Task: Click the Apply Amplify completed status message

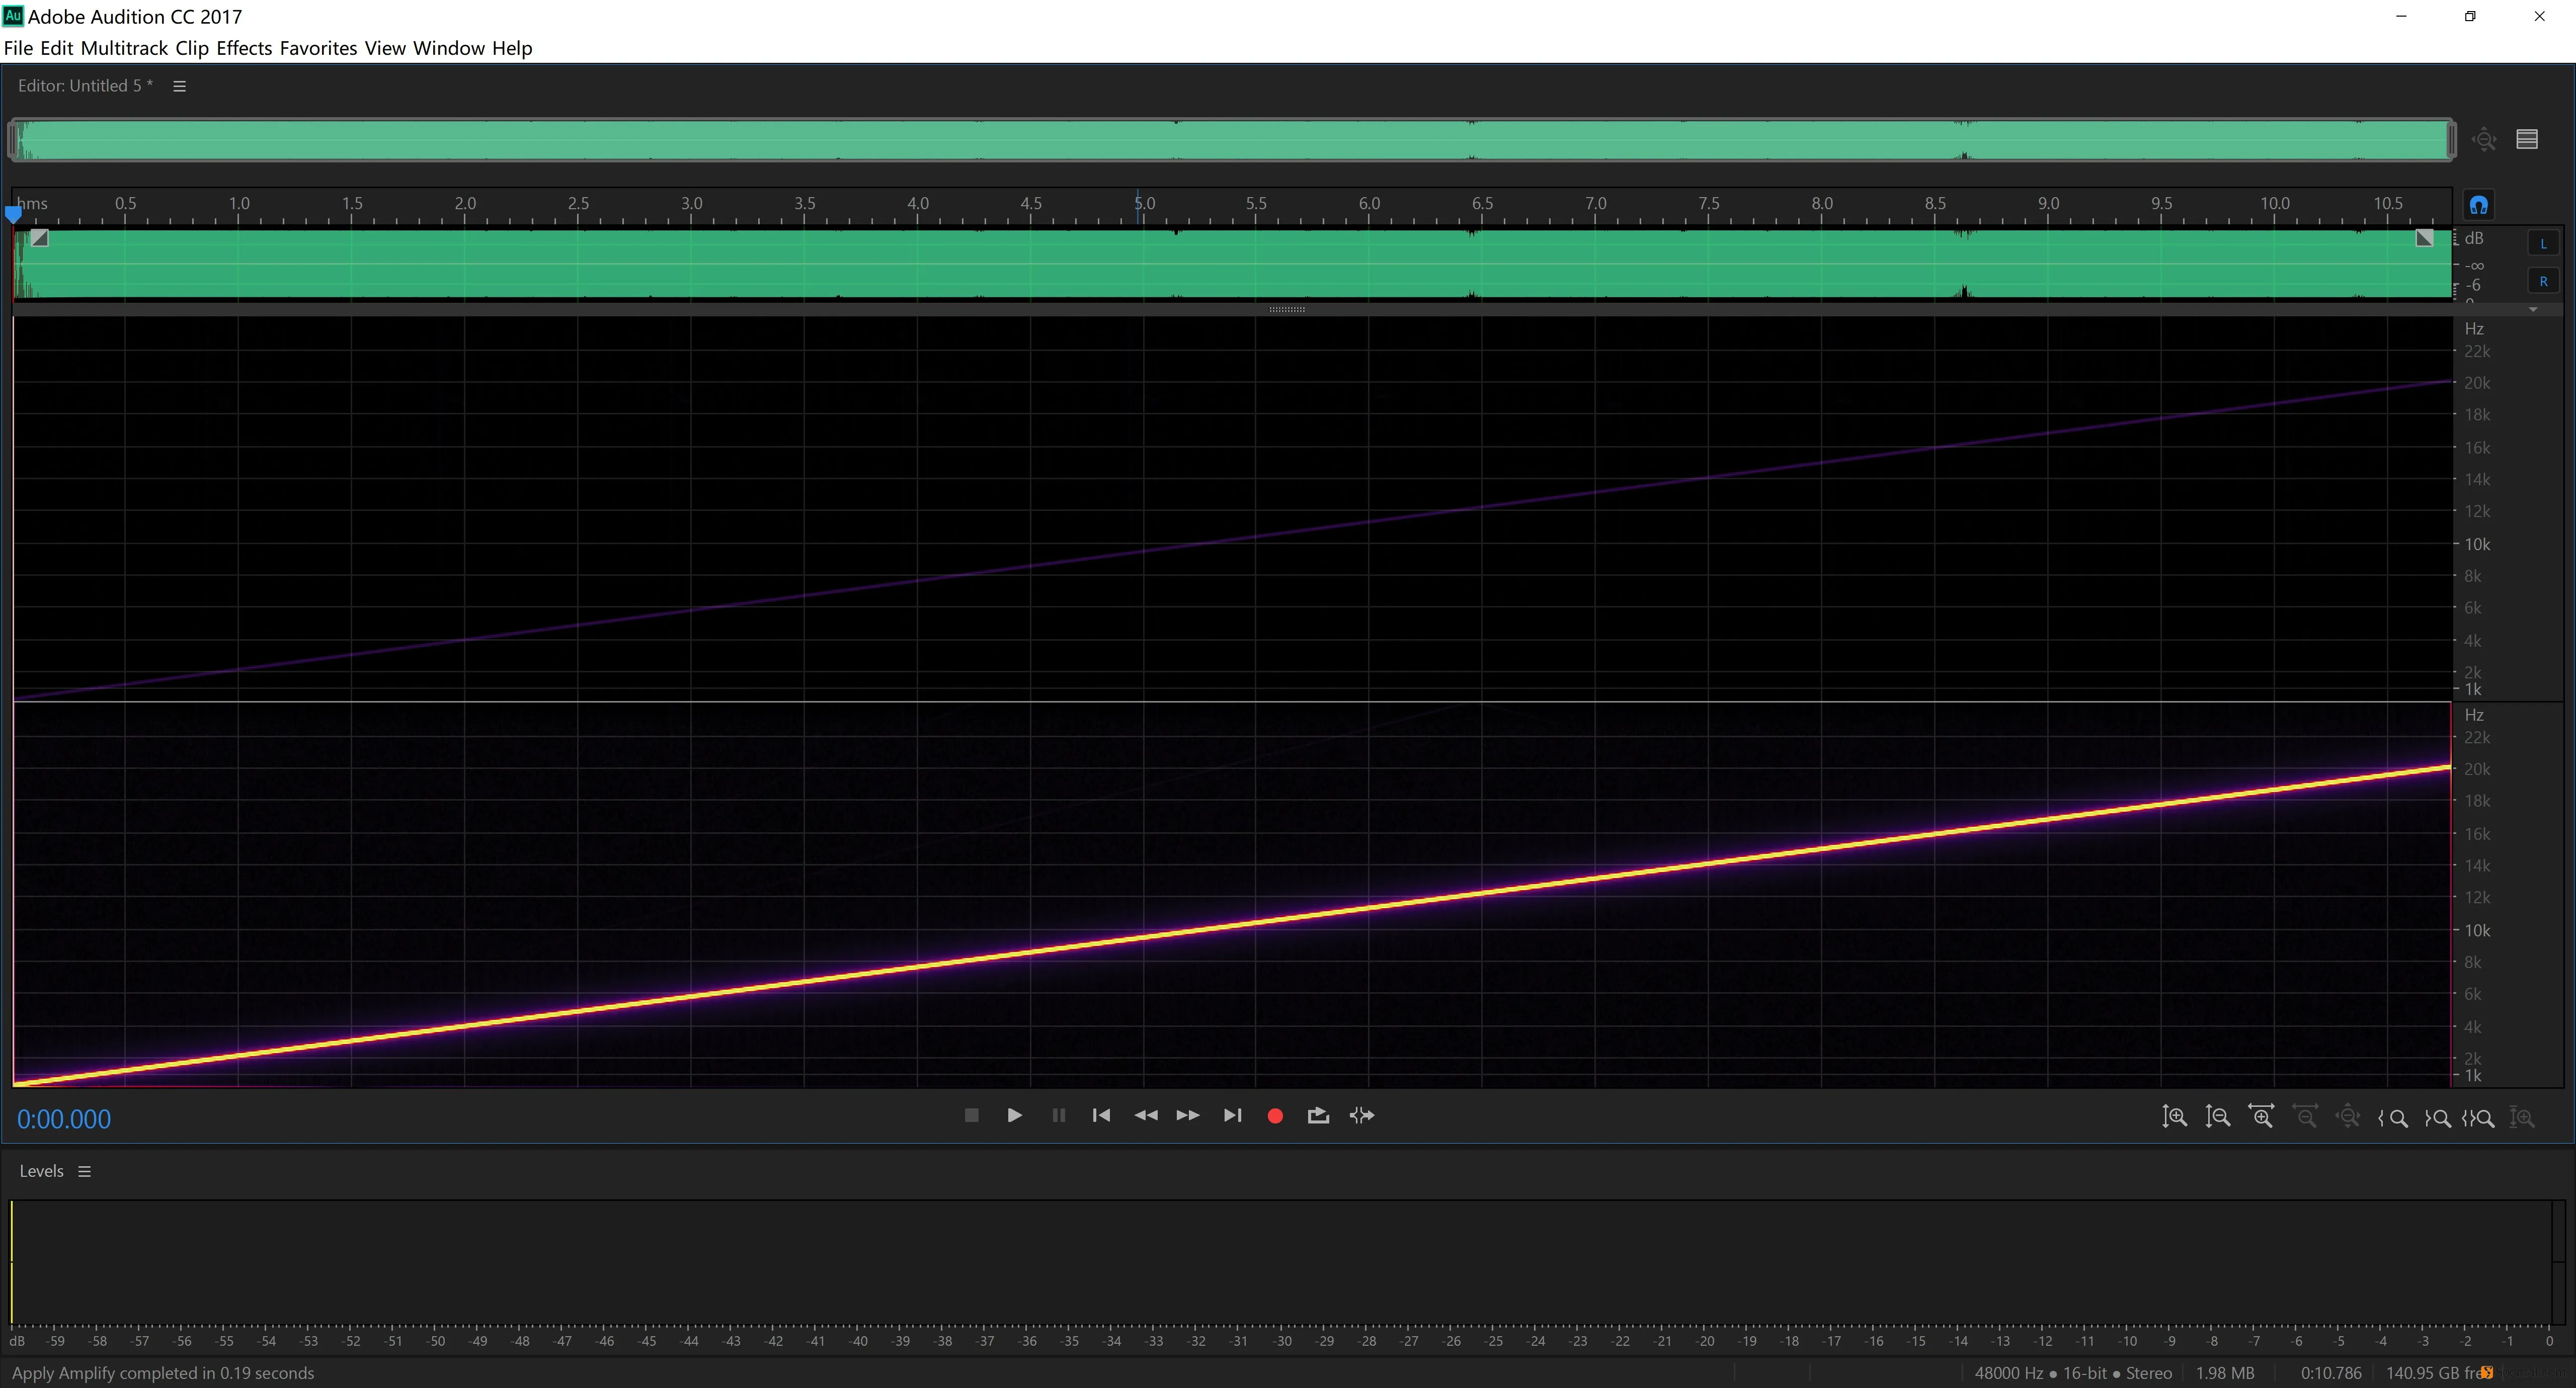Action: click(163, 1373)
